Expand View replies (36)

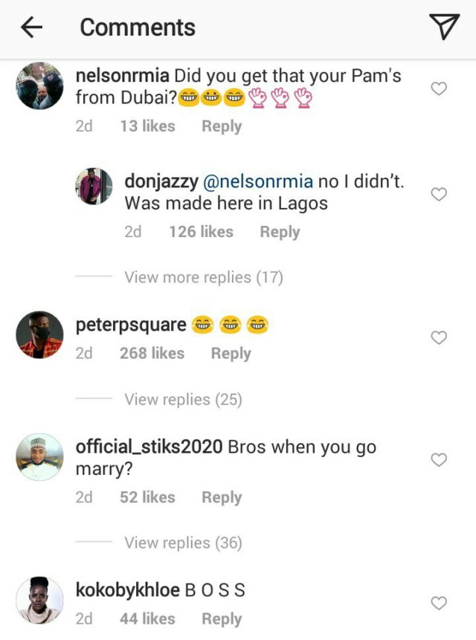(x=183, y=543)
